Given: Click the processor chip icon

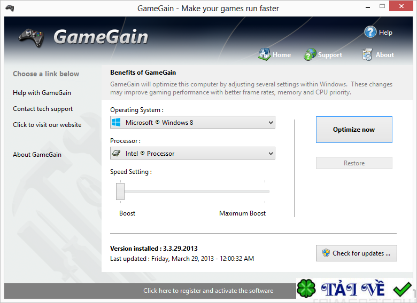Looking at the screenshot, I should [116, 153].
